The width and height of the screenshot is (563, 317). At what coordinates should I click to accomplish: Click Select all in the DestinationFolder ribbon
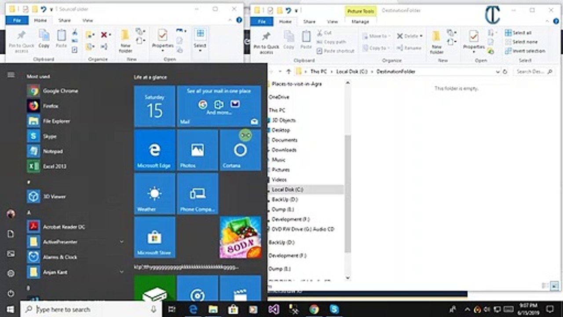pyautogui.click(x=518, y=33)
